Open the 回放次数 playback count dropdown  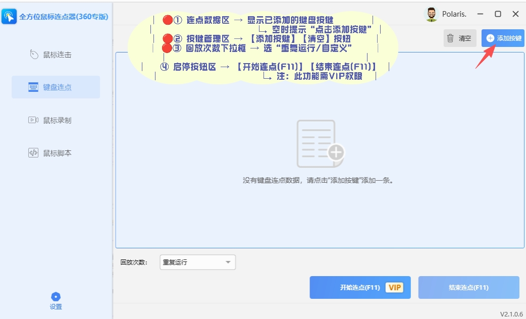[x=197, y=262]
